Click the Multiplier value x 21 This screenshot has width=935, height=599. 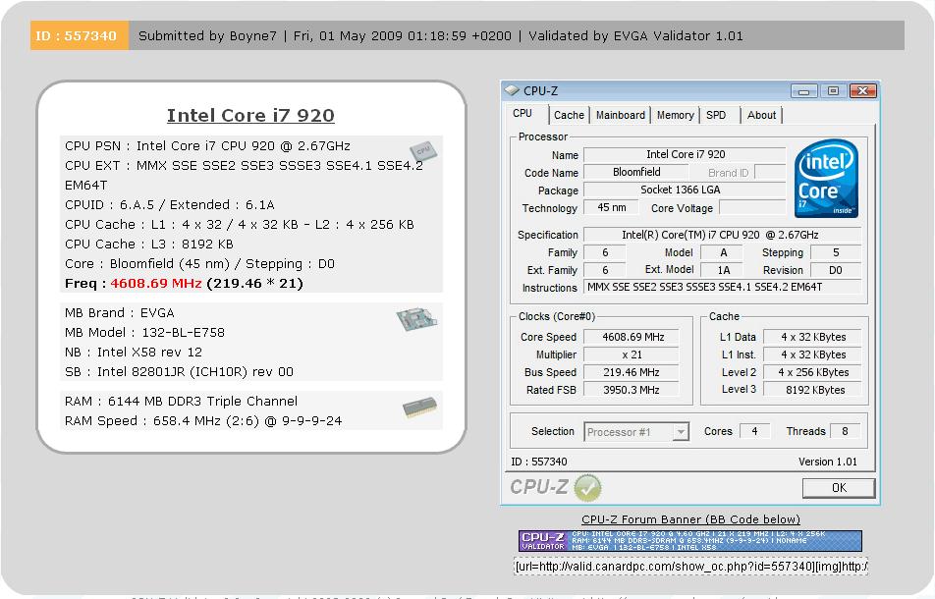pyautogui.click(x=632, y=354)
